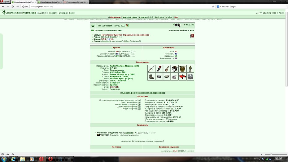Click the Google search input field
Viewport: 288px width, 162px height.
254,7
